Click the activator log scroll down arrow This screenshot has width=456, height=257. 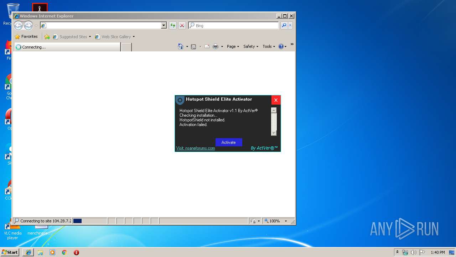(x=274, y=133)
